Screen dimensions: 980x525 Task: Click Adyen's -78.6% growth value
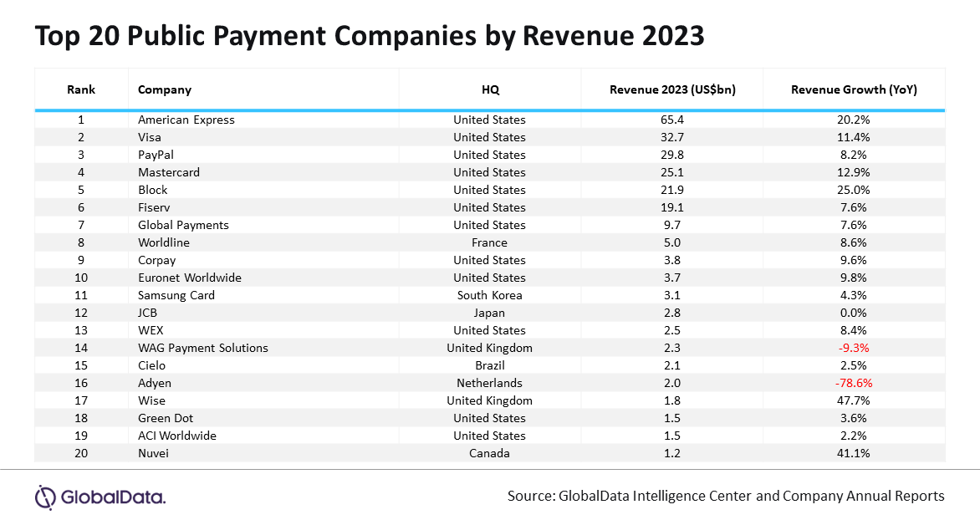[854, 383]
